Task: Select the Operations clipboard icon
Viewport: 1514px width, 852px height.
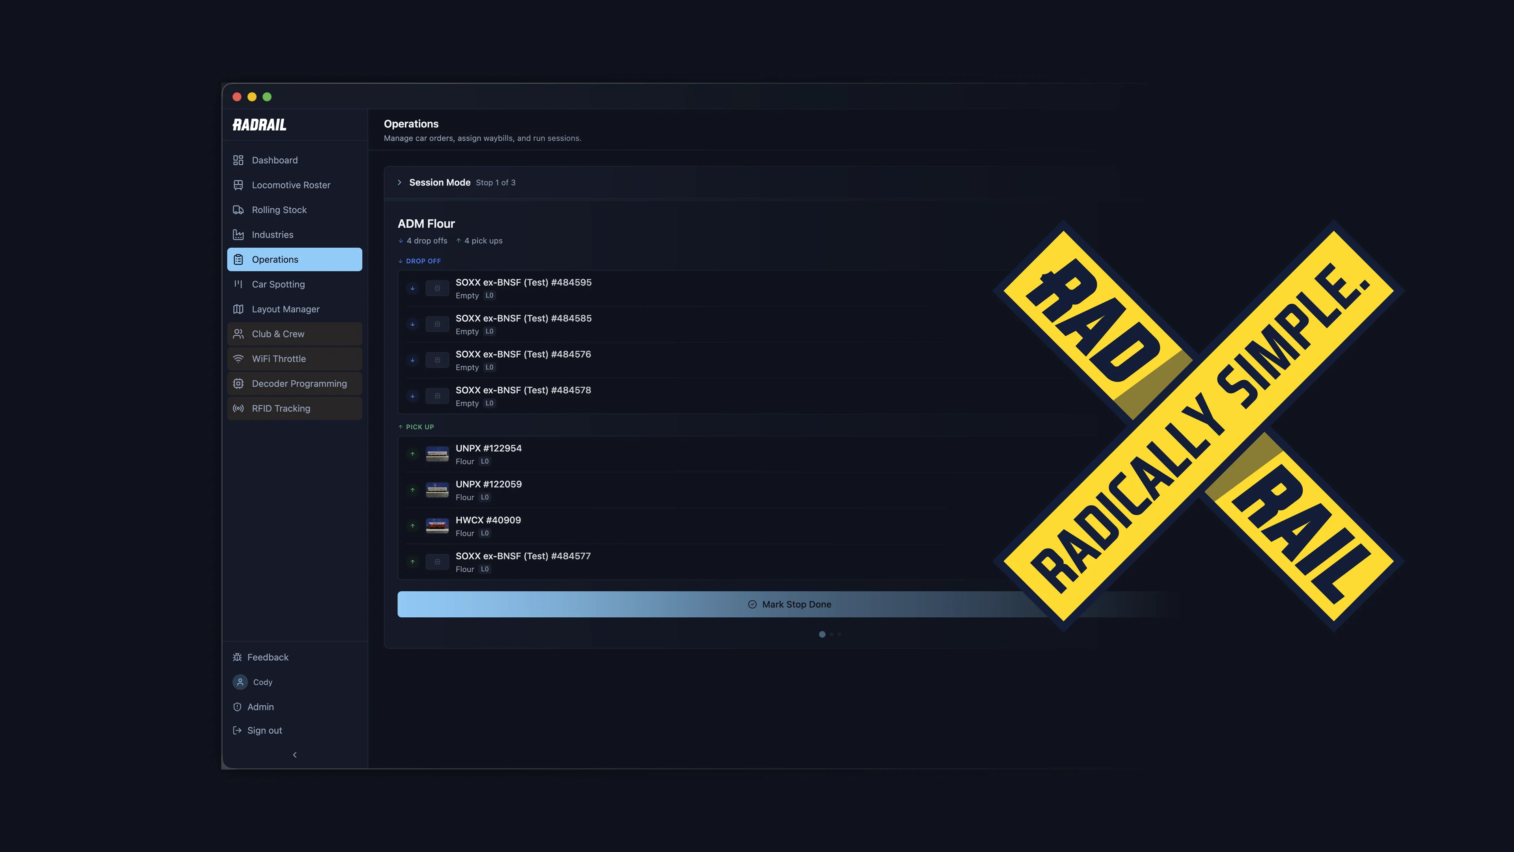Action: (238, 259)
